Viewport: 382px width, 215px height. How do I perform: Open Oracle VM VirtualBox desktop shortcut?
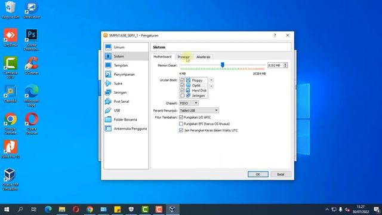tap(10, 179)
